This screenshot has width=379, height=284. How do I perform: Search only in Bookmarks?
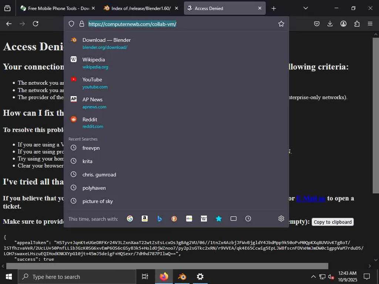tap(219, 219)
